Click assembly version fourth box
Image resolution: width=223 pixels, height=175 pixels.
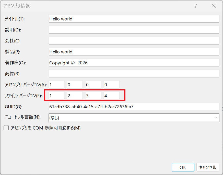click(x=112, y=85)
